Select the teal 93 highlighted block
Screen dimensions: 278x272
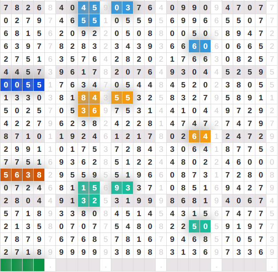point(122,188)
